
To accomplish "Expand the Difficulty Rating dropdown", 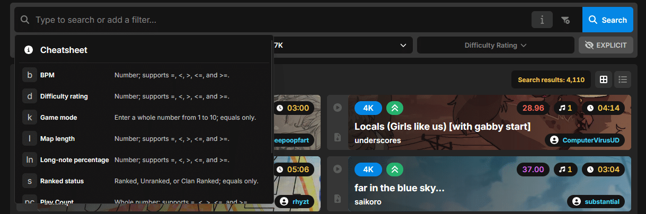I will [495, 45].
